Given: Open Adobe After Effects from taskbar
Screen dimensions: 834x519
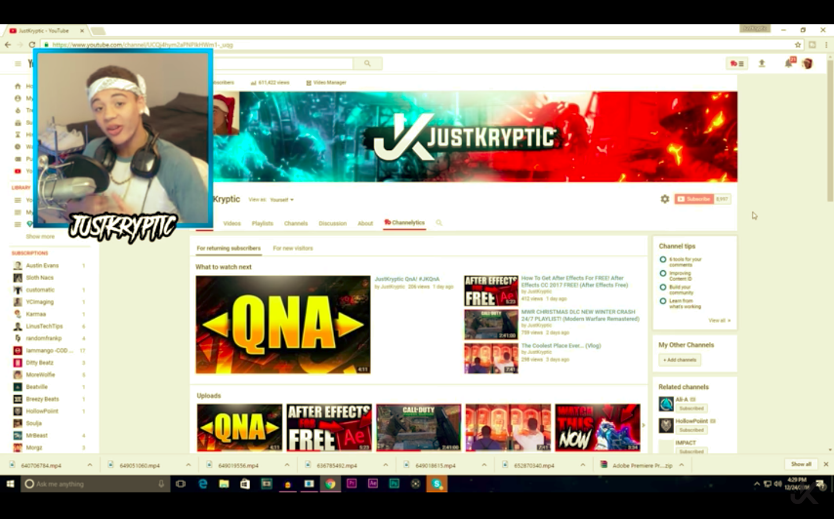Looking at the screenshot, I should [x=373, y=484].
